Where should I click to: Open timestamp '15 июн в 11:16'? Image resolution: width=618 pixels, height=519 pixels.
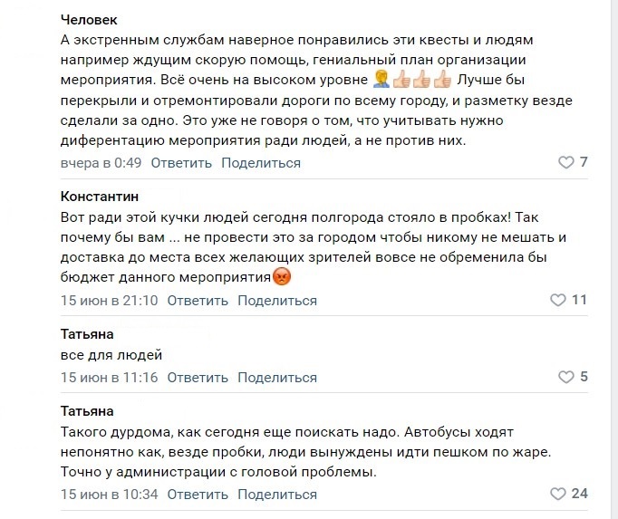(x=110, y=378)
